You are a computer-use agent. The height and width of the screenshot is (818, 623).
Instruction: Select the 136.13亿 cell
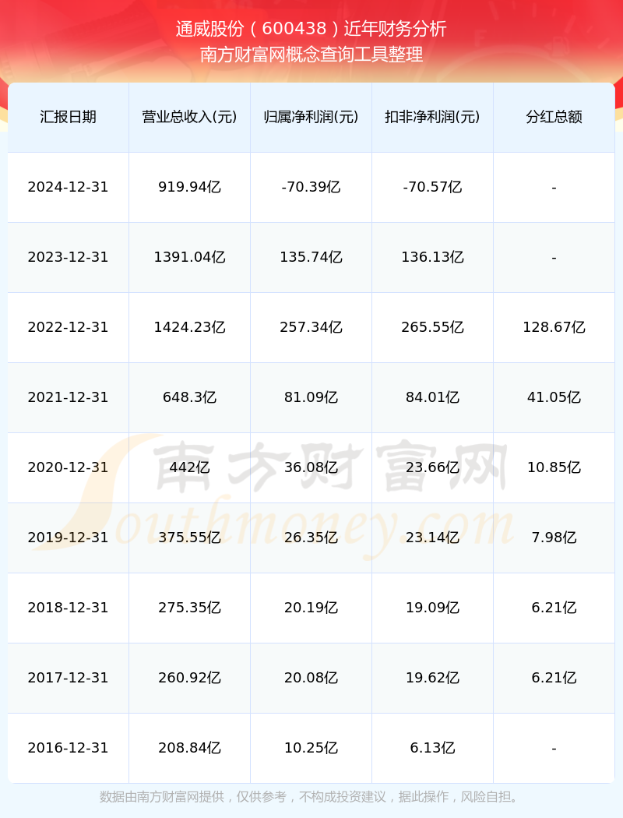(433, 257)
